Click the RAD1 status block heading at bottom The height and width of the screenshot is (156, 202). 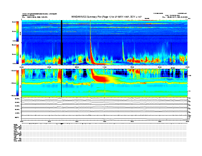coord(16,131)
